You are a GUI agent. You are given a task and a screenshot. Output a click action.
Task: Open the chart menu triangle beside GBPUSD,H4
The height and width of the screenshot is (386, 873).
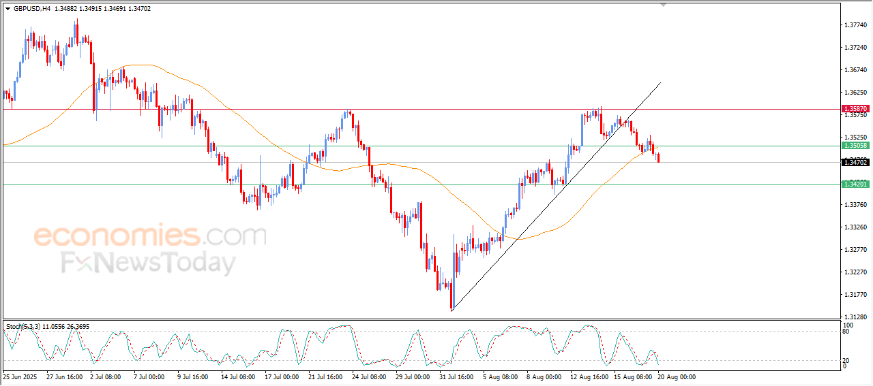pos(8,9)
